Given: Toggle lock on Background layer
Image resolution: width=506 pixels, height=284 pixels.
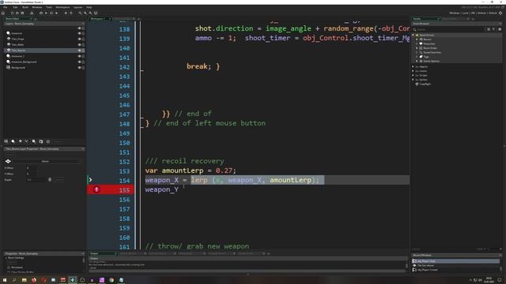Looking at the screenshot, I should pyautogui.click(x=83, y=68).
